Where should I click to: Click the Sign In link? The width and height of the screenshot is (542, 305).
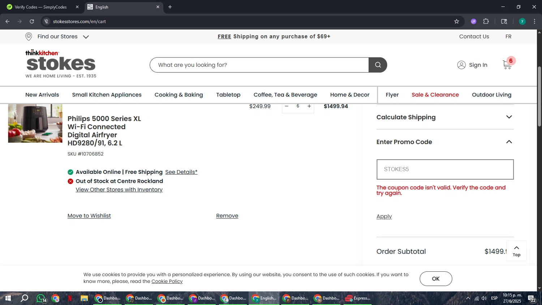tap(478, 65)
